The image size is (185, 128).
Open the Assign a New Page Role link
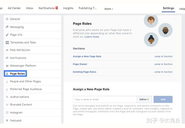[x=87, y=57]
